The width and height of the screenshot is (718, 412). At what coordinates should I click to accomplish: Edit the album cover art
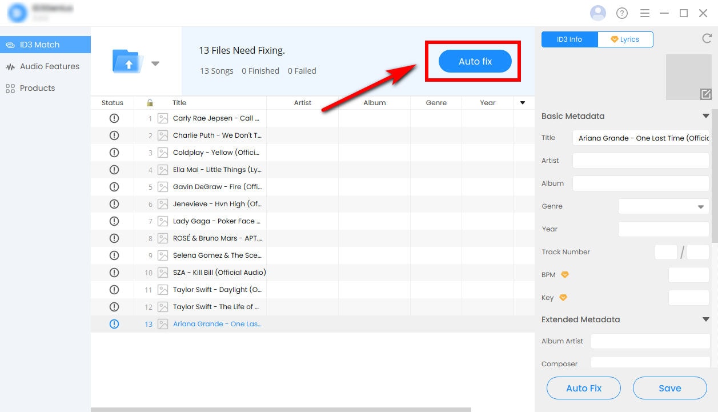coord(705,94)
